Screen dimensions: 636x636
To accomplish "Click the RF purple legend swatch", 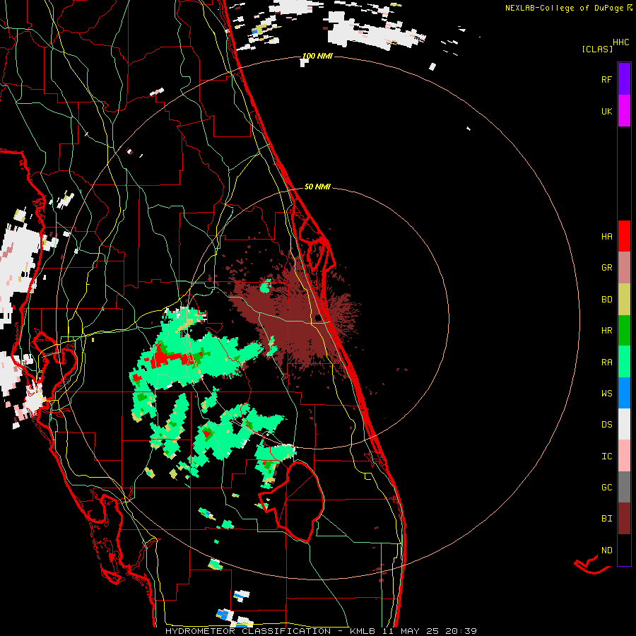I will tap(624, 79).
